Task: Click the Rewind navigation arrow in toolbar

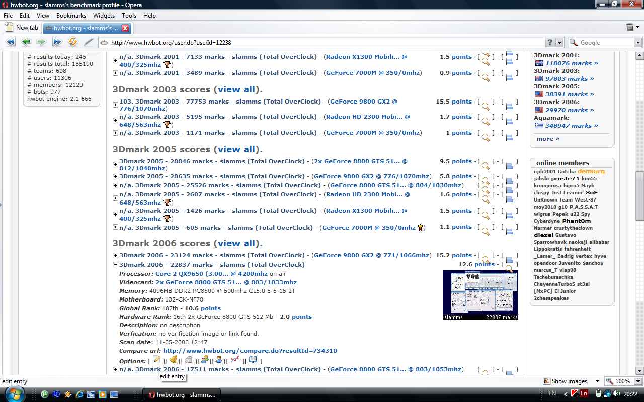Action: (x=10, y=42)
